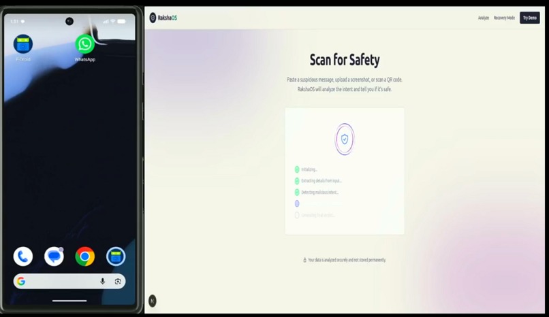This screenshot has height=317, width=549.
Task: Tap the home gesture bar on phone
Action: 69,300
